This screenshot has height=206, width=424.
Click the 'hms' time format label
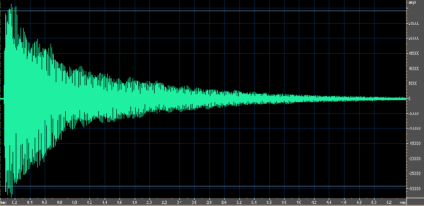click(3, 202)
